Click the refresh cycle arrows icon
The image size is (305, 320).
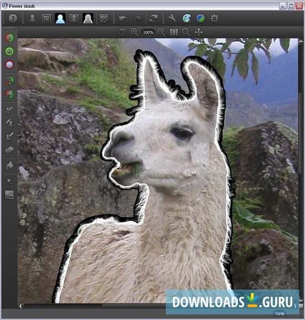(x=153, y=18)
